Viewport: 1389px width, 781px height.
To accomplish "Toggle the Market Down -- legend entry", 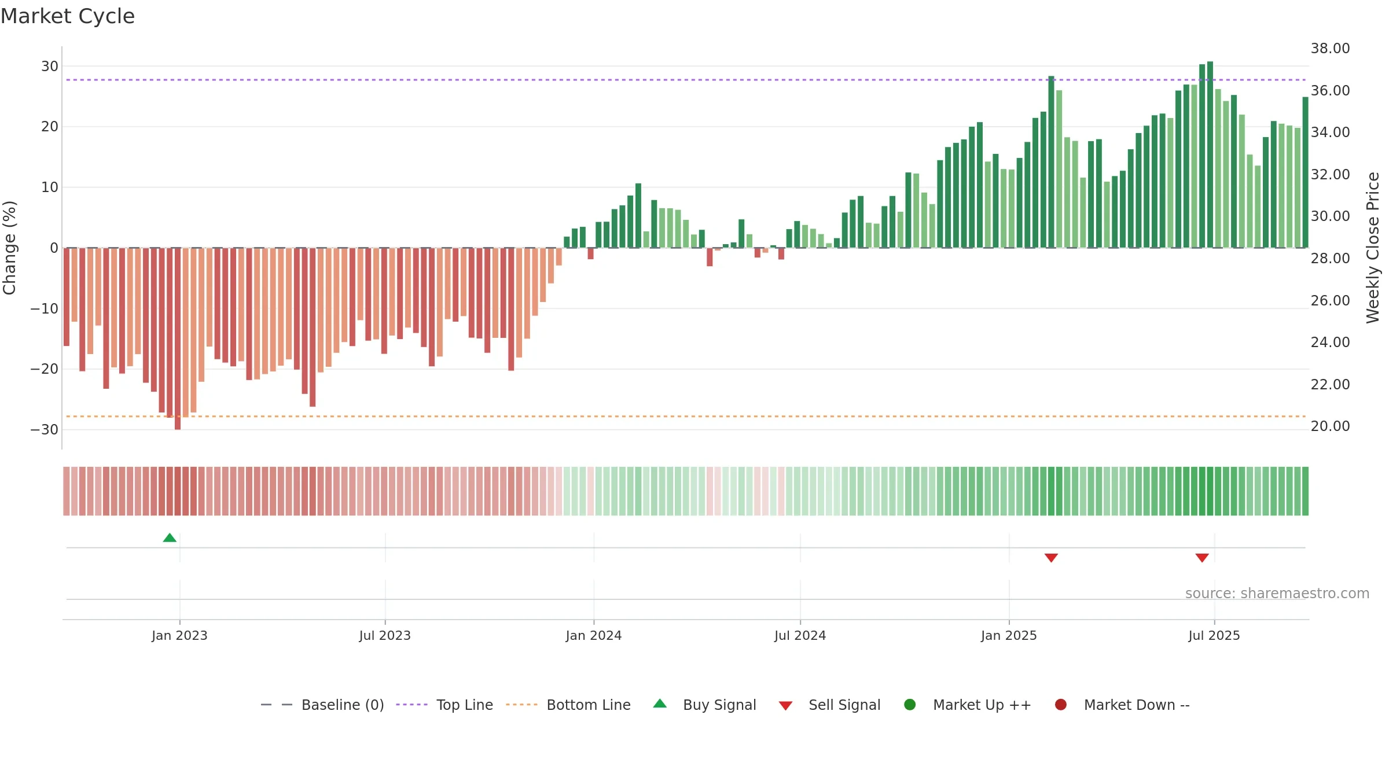I will click(1122, 705).
